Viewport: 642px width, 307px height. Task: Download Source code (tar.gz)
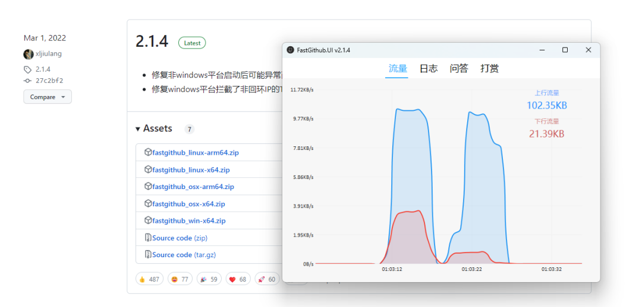(x=184, y=255)
